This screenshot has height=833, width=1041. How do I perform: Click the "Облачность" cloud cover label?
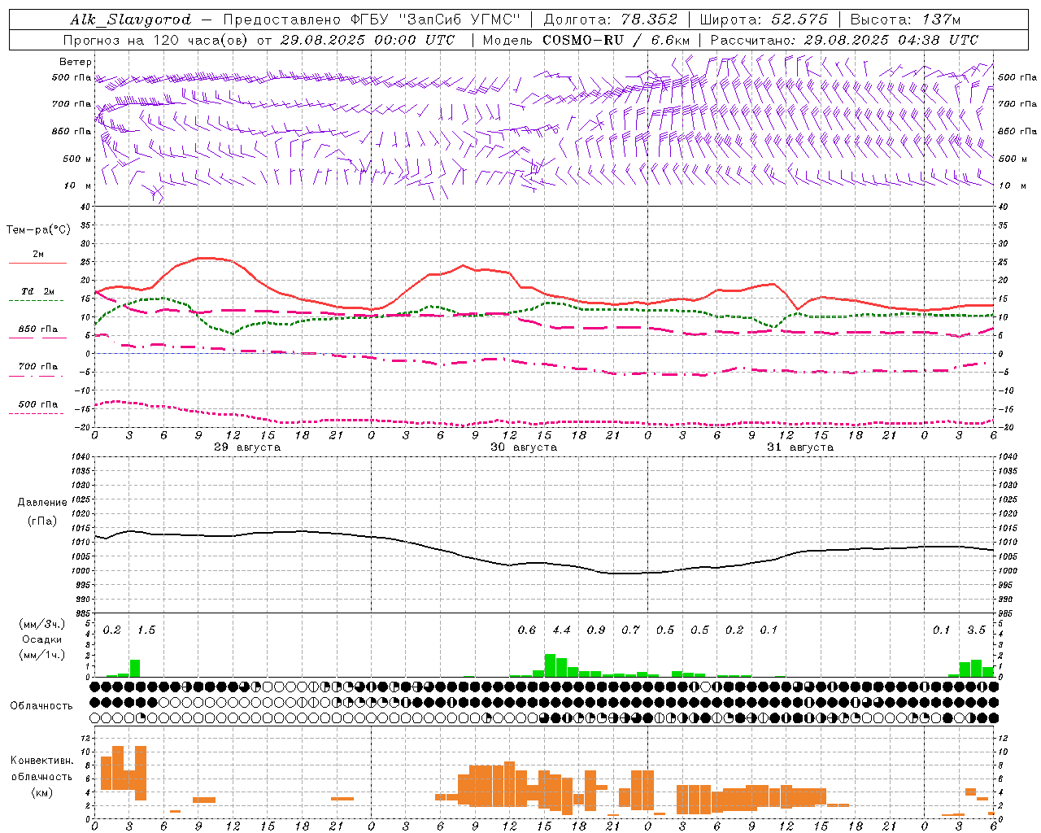(x=41, y=705)
